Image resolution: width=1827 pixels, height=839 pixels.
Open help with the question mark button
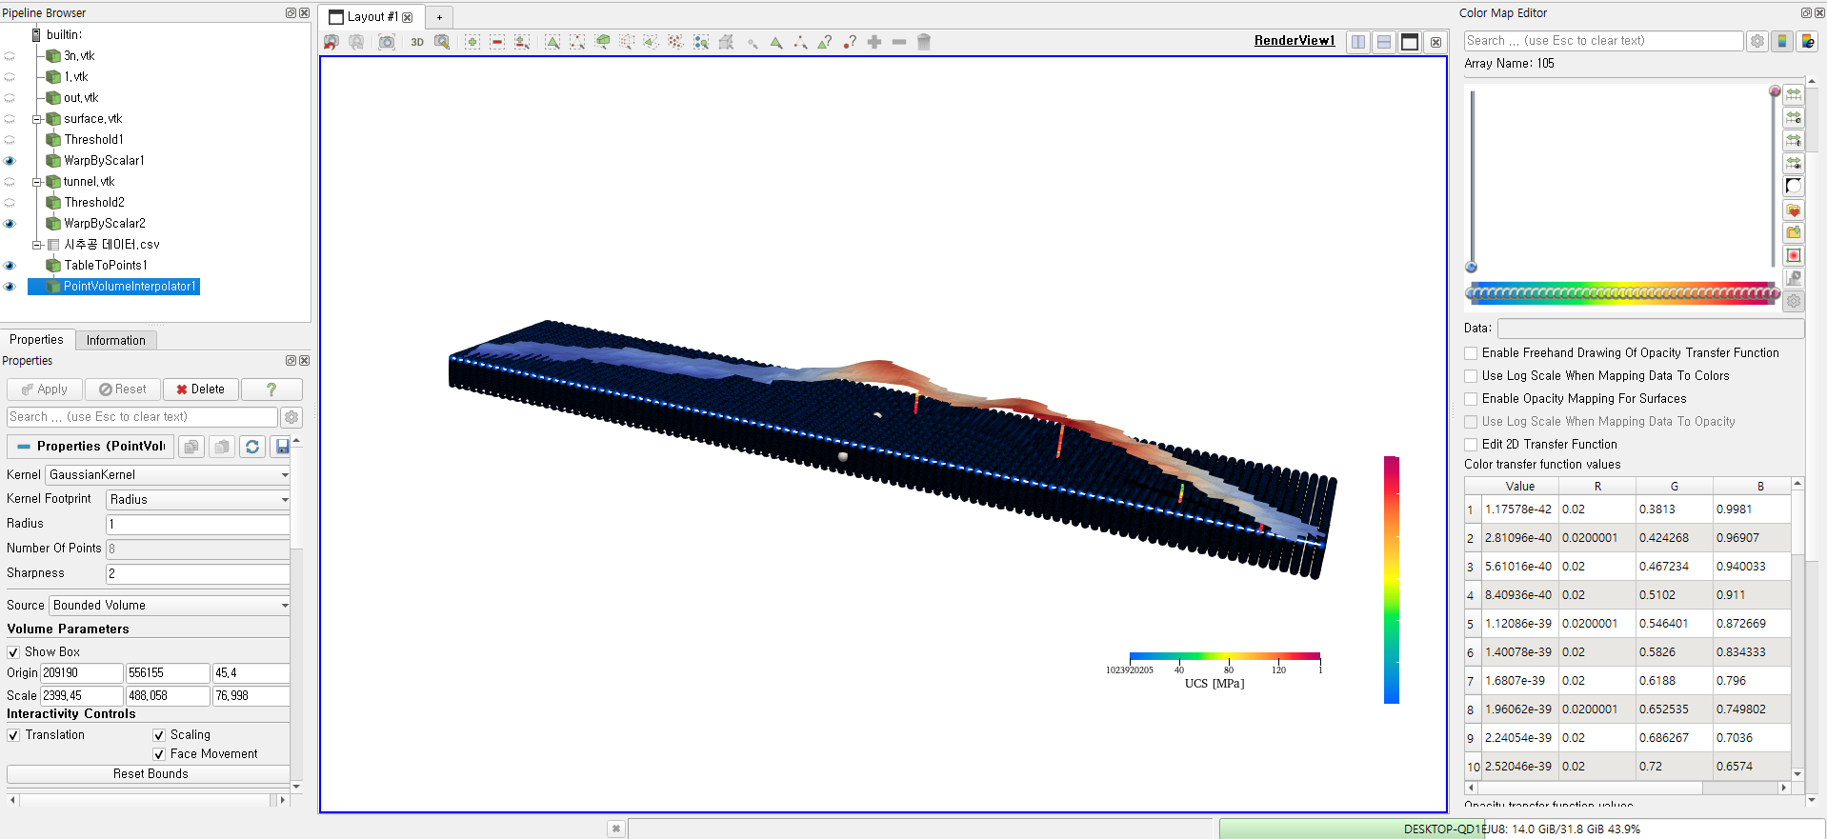[271, 390]
